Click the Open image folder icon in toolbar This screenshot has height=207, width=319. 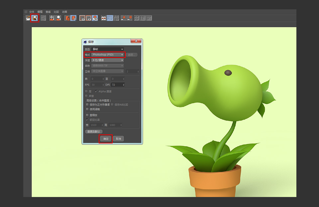28,18
